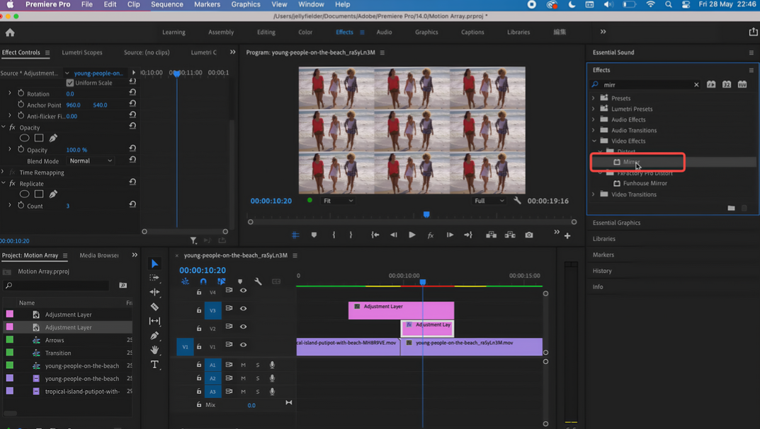760x429 pixels.
Task: Select the Mirror effect in the Effects list
Action: click(x=630, y=162)
